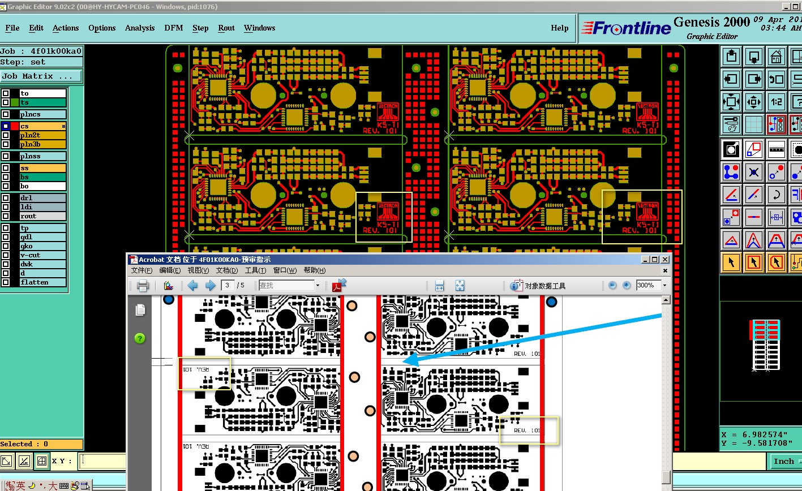Click the pan right arrow icon
The height and width of the screenshot is (491, 802).
tap(754, 79)
